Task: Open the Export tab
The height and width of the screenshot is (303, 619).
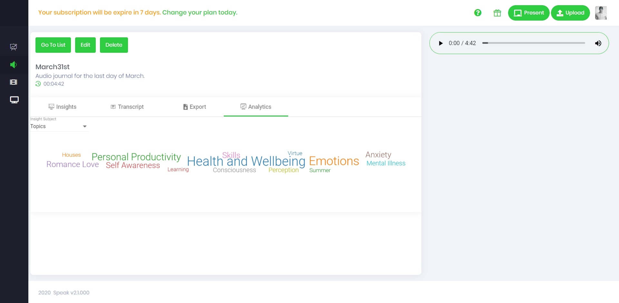Action: tap(194, 107)
